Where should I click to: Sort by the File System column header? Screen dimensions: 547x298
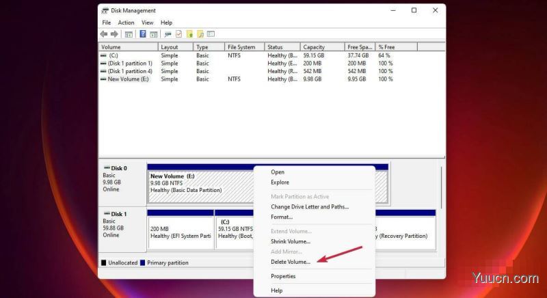pyautogui.click(x=245, y=47)
